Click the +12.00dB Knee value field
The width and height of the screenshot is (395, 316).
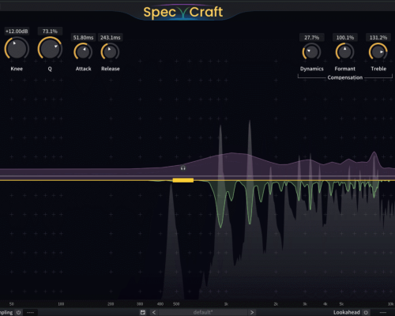pos(17,31)
